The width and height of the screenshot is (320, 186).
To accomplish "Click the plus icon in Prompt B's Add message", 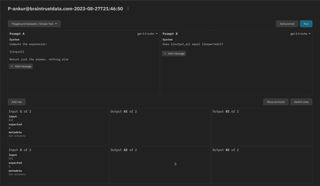I will (x=165, y=53).
